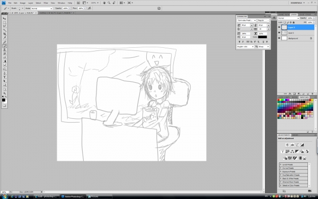This screenshot has height=199, width=318.
Task: Click the Windows Start button
Action: [x=4, y=196]
